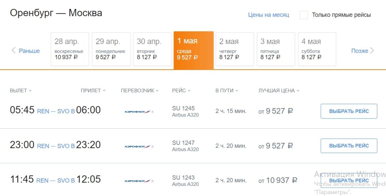The height and width of the screenshot is (196, 386).
Task: Enable the Только прямые рейсы checkbox
Action: pos(304,15)
